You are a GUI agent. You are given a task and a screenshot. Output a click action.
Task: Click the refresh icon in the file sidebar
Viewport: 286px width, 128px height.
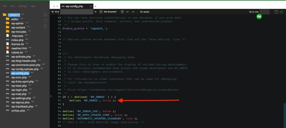pyautogui.click(x=46, y=21)
